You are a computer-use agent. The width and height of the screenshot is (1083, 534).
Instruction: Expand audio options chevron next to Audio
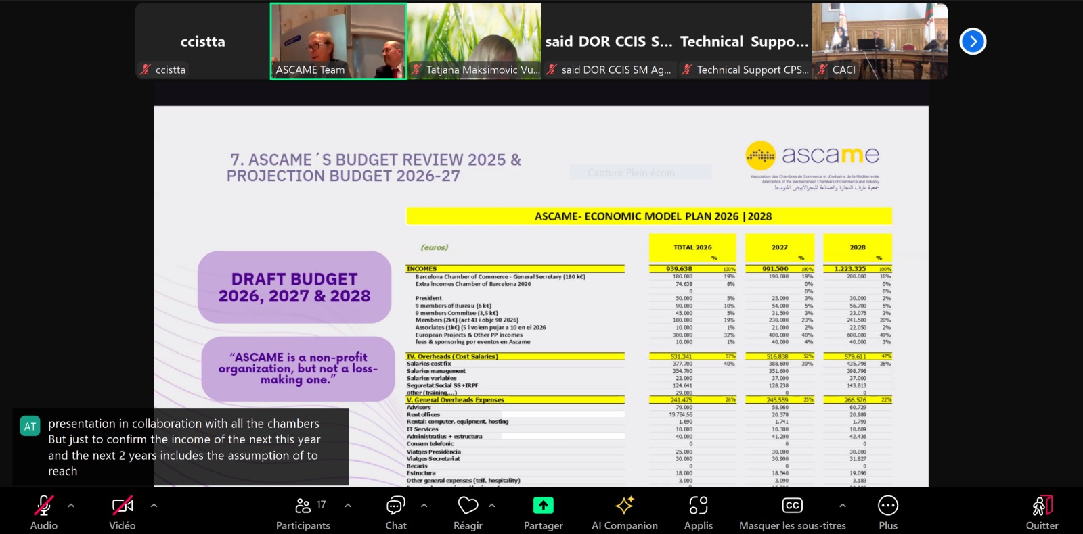[71, 505]
